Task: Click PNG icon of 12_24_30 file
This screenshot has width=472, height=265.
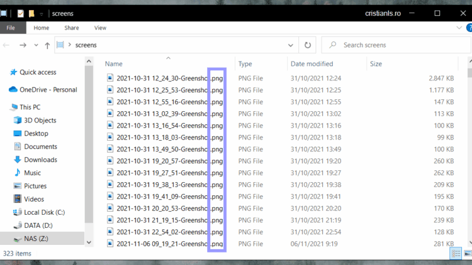Action: 110,78
